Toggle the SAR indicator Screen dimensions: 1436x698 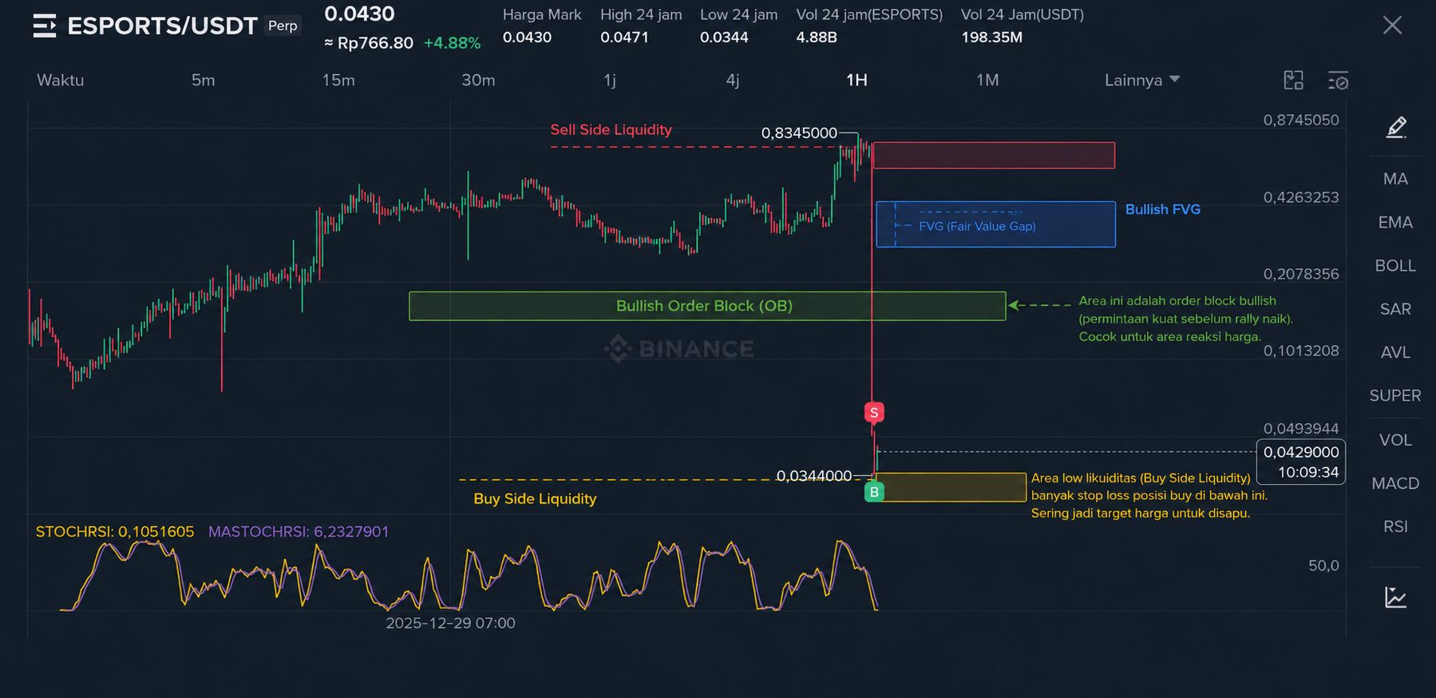1395,309
